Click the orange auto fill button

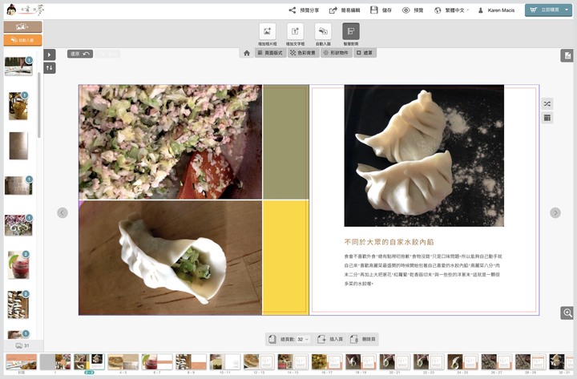[22, 40]
